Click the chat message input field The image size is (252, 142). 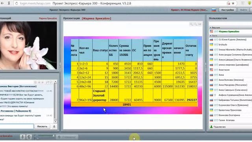[x=17, y=127]
